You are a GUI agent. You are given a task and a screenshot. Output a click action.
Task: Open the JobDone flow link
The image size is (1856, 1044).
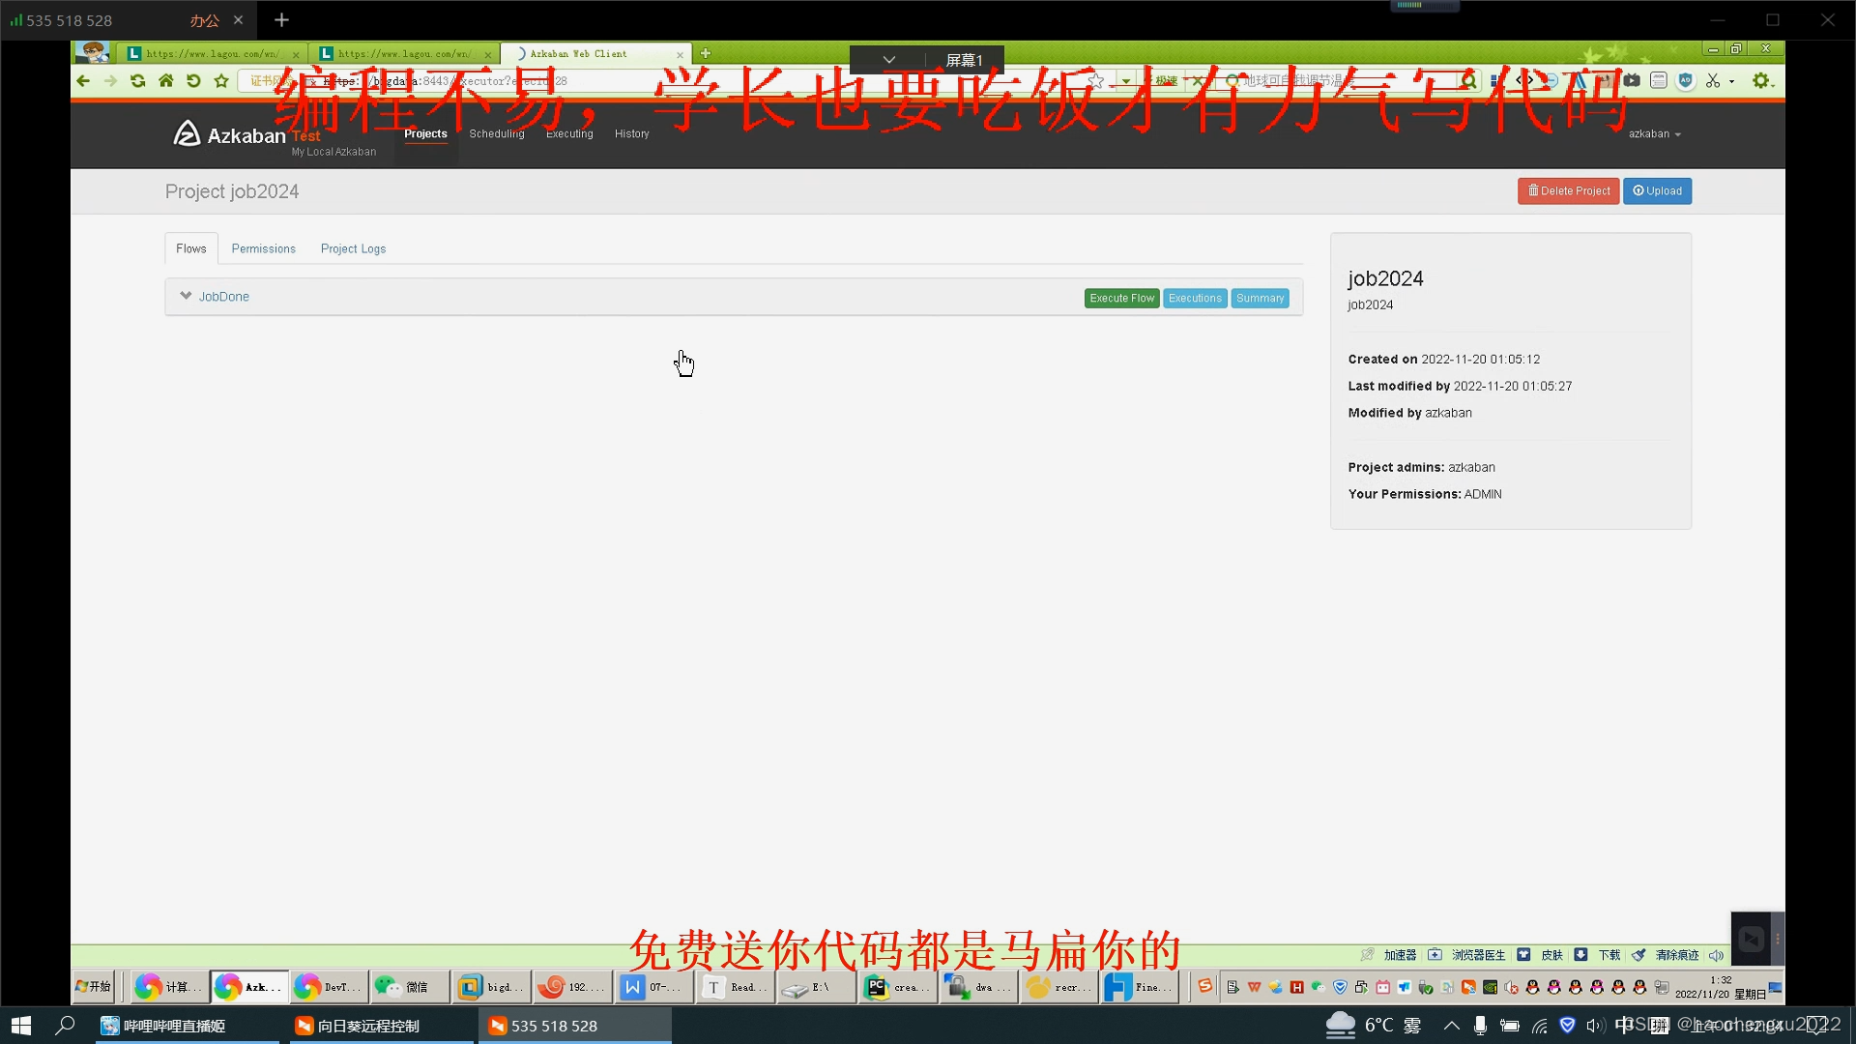coord(224,297)
